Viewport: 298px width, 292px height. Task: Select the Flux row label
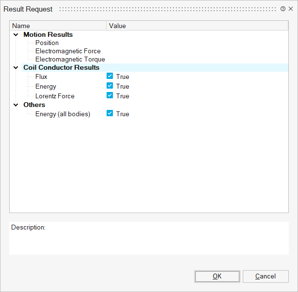[41, 77]
